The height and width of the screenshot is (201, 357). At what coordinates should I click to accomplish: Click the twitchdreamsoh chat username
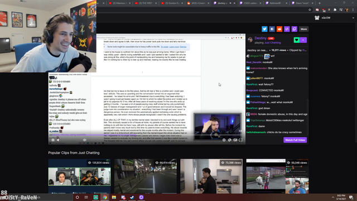[x=256, y=132]
